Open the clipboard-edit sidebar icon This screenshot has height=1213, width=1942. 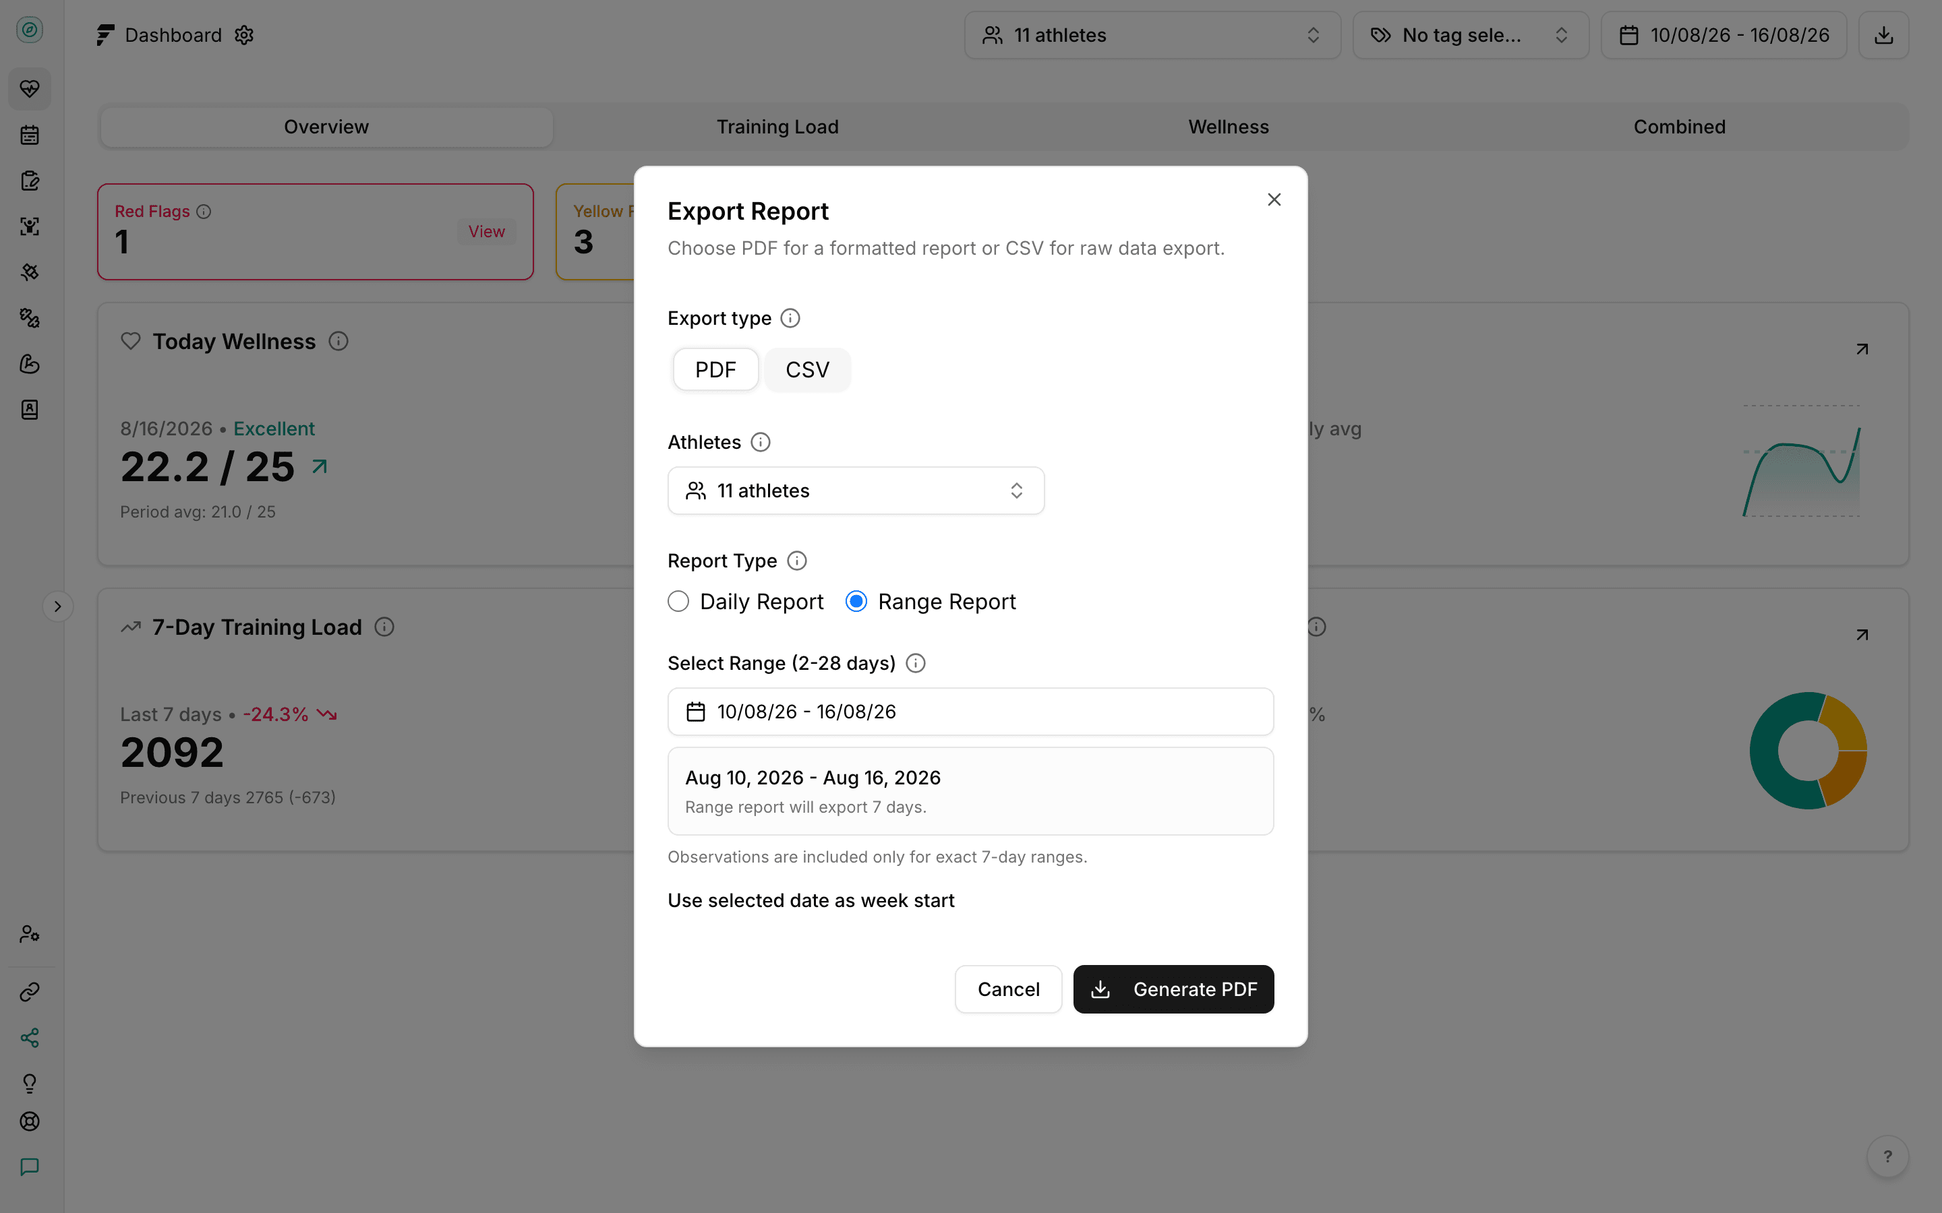pos(30,181)
